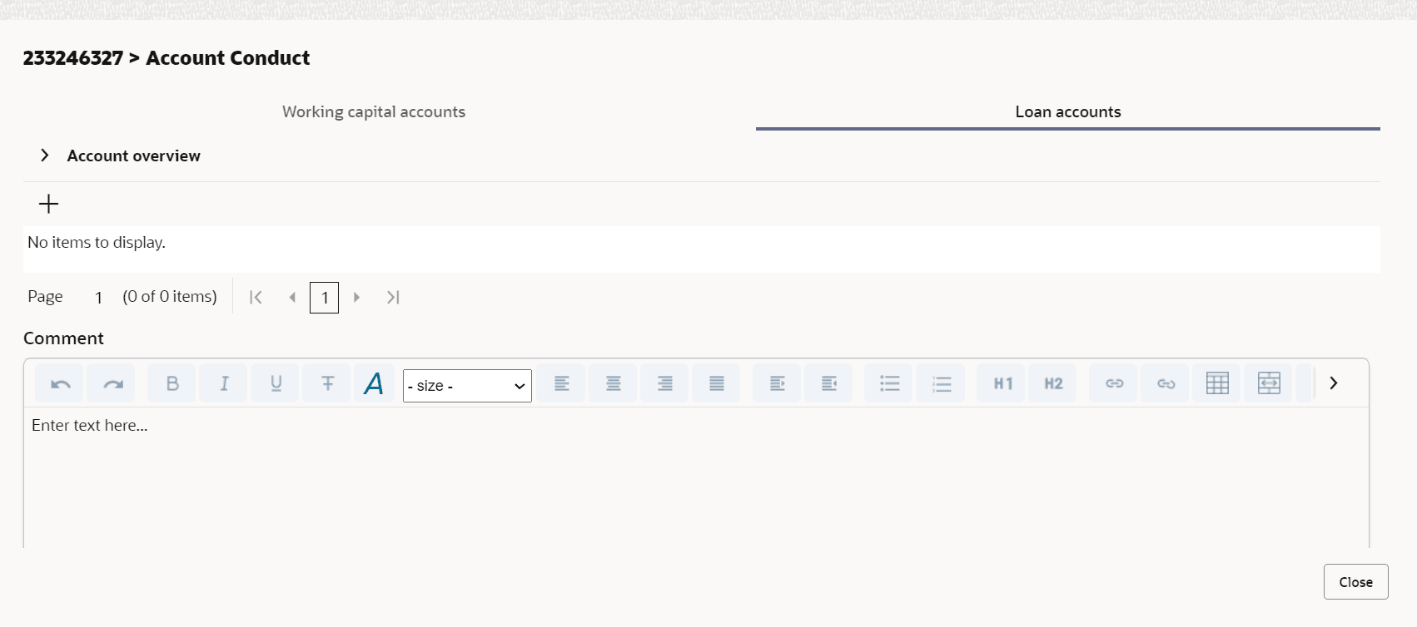Go to the last page
Screen dimensions: 1417x627
[393, 297]
